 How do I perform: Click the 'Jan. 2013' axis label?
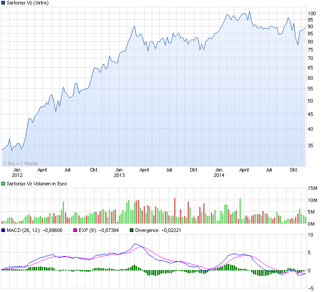[x=119, y=172]
